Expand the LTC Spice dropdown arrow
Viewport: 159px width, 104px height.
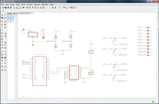(x=76, y=8)
